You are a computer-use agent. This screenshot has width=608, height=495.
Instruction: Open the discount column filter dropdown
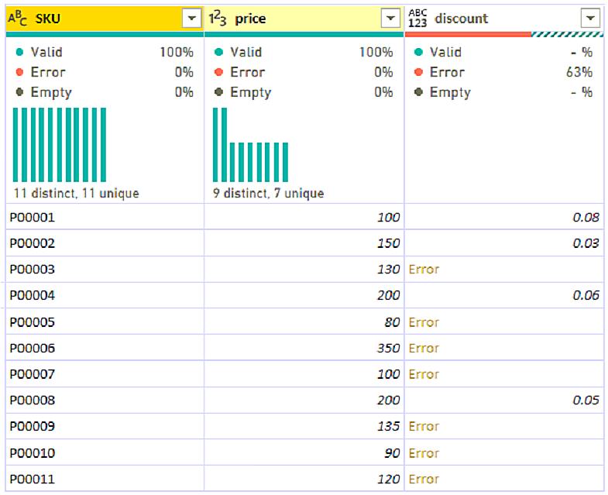coord(590,19)
